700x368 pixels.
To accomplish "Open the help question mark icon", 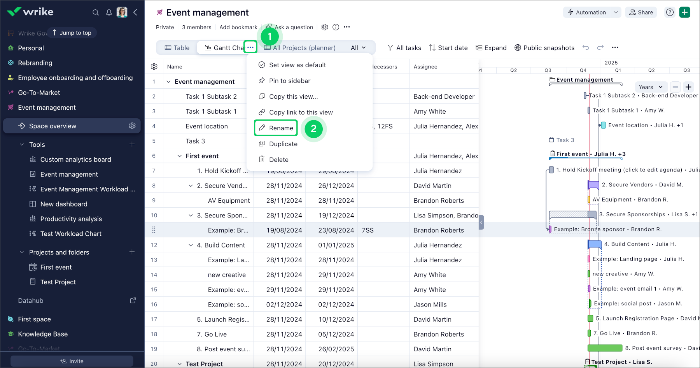I will (670, 12).
